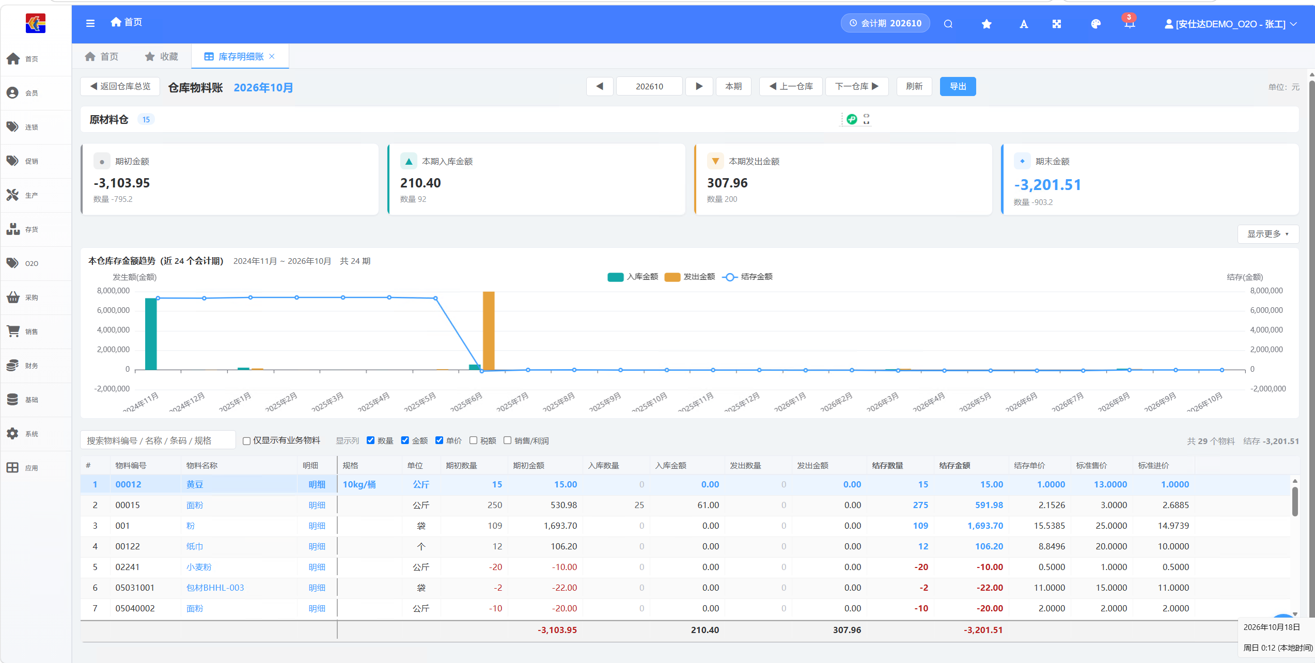Uncheck the 单价 column checkbox
1315x663 pixels.
[x=439, y=440]
